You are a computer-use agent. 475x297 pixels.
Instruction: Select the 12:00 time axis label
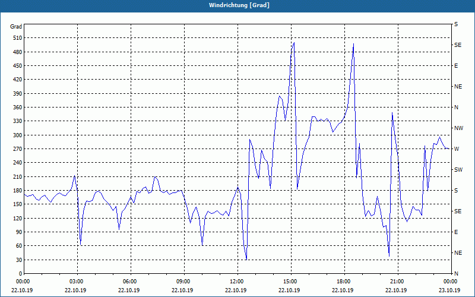[236, 282]
